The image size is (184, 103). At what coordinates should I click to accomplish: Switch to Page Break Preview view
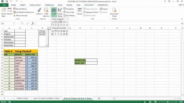(156, 102)
